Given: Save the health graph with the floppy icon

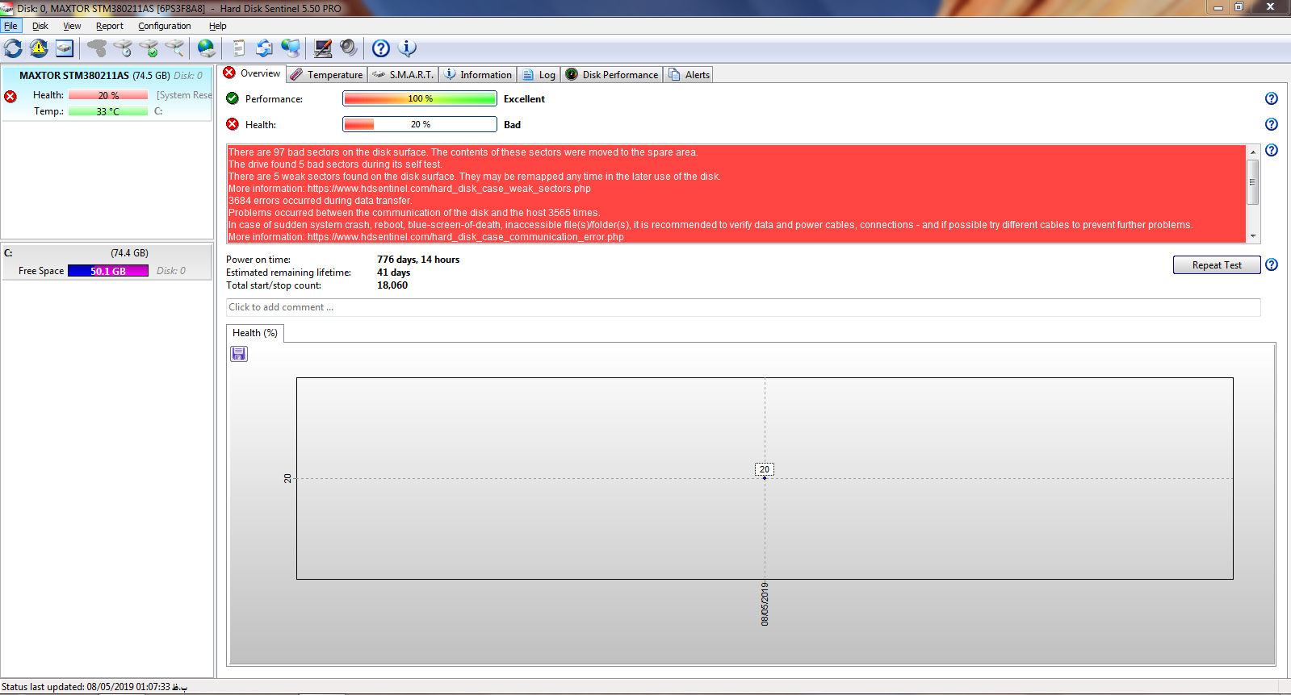Looking at the screenshot, I should click(x=239, y=354).
